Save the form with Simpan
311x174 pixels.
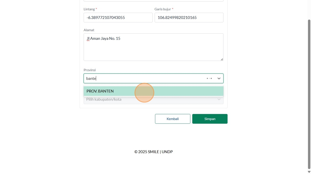coord(210,119)
